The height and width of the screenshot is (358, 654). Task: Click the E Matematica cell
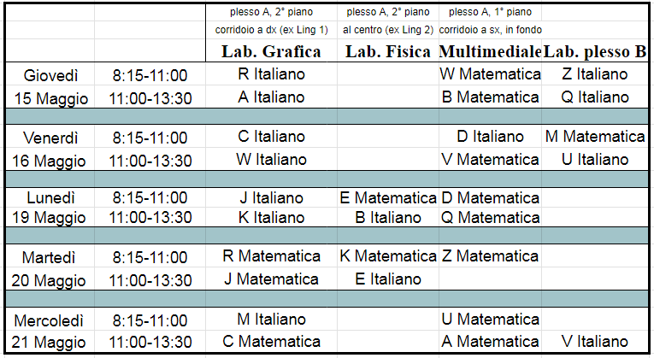pos(388,198)
